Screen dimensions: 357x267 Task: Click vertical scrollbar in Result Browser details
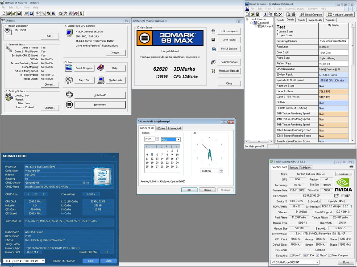click(x=353, y=83)
